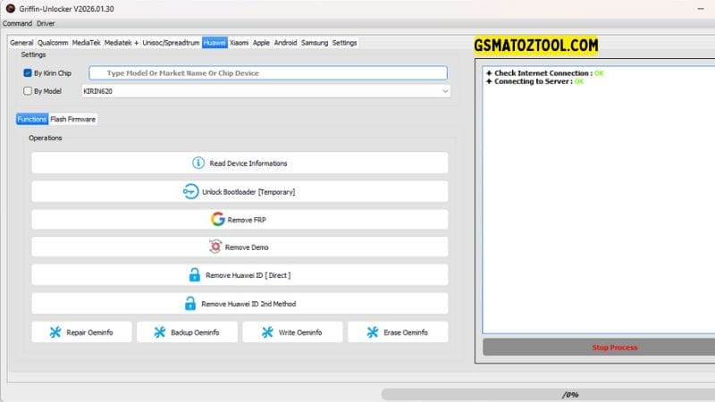This screenshot has height=402, width=715.
Task: Switch to the Samsung tab
Action: click(x=315, y=43)
